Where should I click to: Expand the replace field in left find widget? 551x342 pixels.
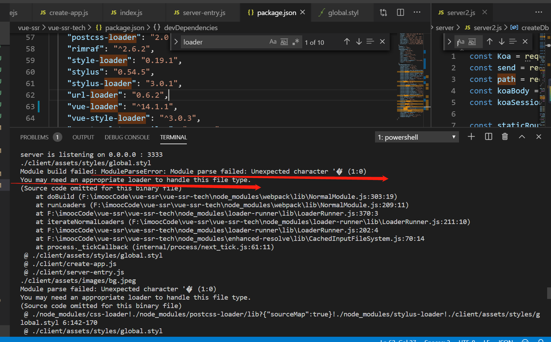tap(176, 42)
